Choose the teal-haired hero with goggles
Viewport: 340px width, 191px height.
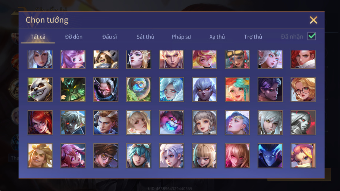139,156
